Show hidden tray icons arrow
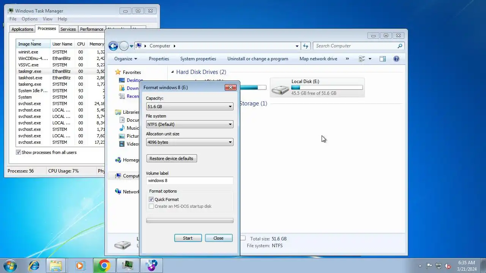 [x=420, y=266]
